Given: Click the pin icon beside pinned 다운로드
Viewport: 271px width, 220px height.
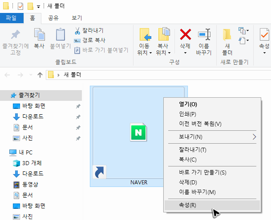Looking at the screenshot, I should (78, 117).
